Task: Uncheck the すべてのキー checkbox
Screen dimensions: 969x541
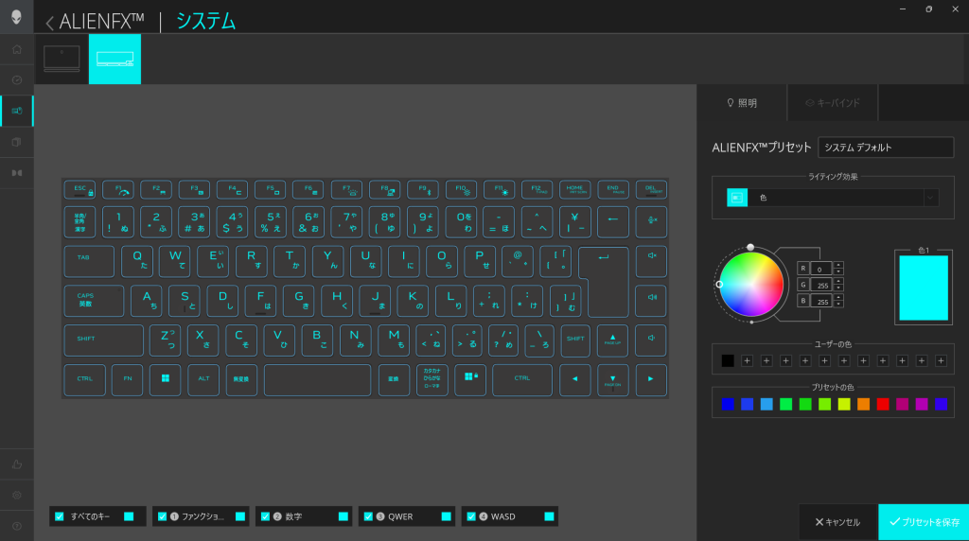Action: click(x=60, y=516)
